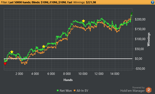
Task: Click the 14 000 x-axis label
Action: point(115,74)
